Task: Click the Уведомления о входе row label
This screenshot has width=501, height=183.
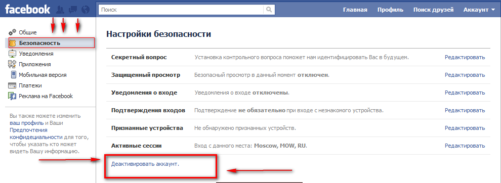Action: point(144,93)
